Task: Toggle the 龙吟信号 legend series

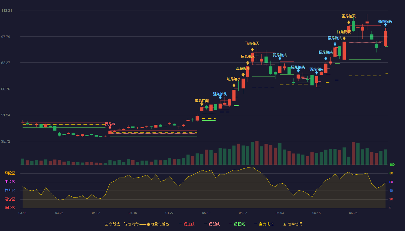Action: [292, 224]
